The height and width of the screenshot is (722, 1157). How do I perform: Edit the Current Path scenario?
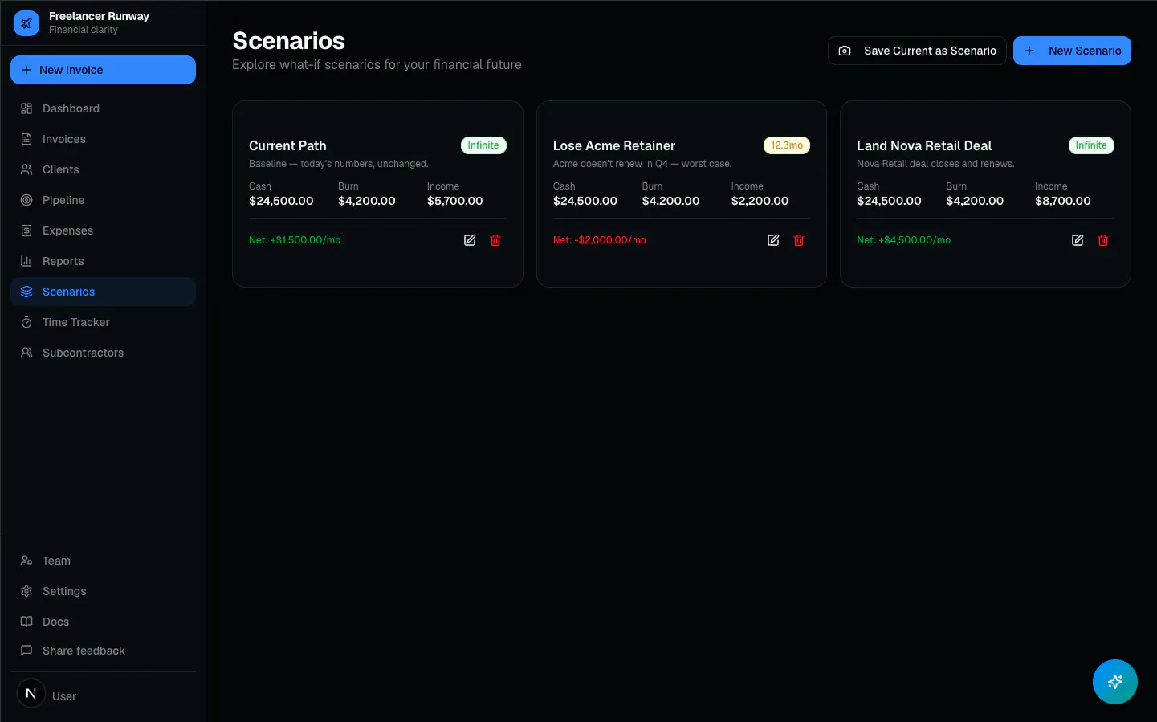(x=470, y=240)
